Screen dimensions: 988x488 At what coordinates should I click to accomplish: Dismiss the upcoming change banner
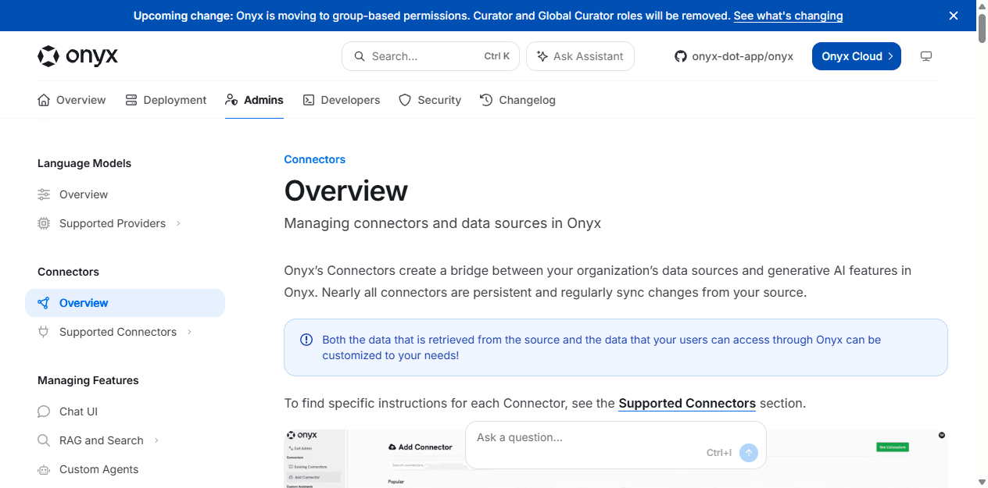tap(953, 16)
